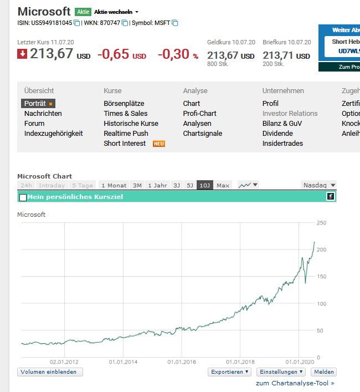
Task: Open the chart type line icon
Action: [244, 185]
